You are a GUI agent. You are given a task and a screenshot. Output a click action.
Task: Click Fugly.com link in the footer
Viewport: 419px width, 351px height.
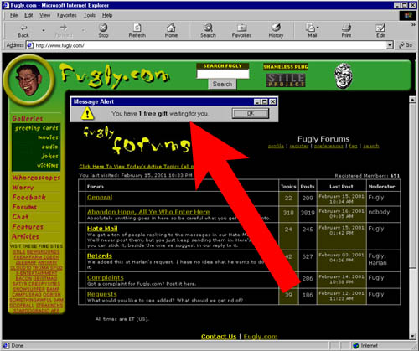(x=261, y=337)
